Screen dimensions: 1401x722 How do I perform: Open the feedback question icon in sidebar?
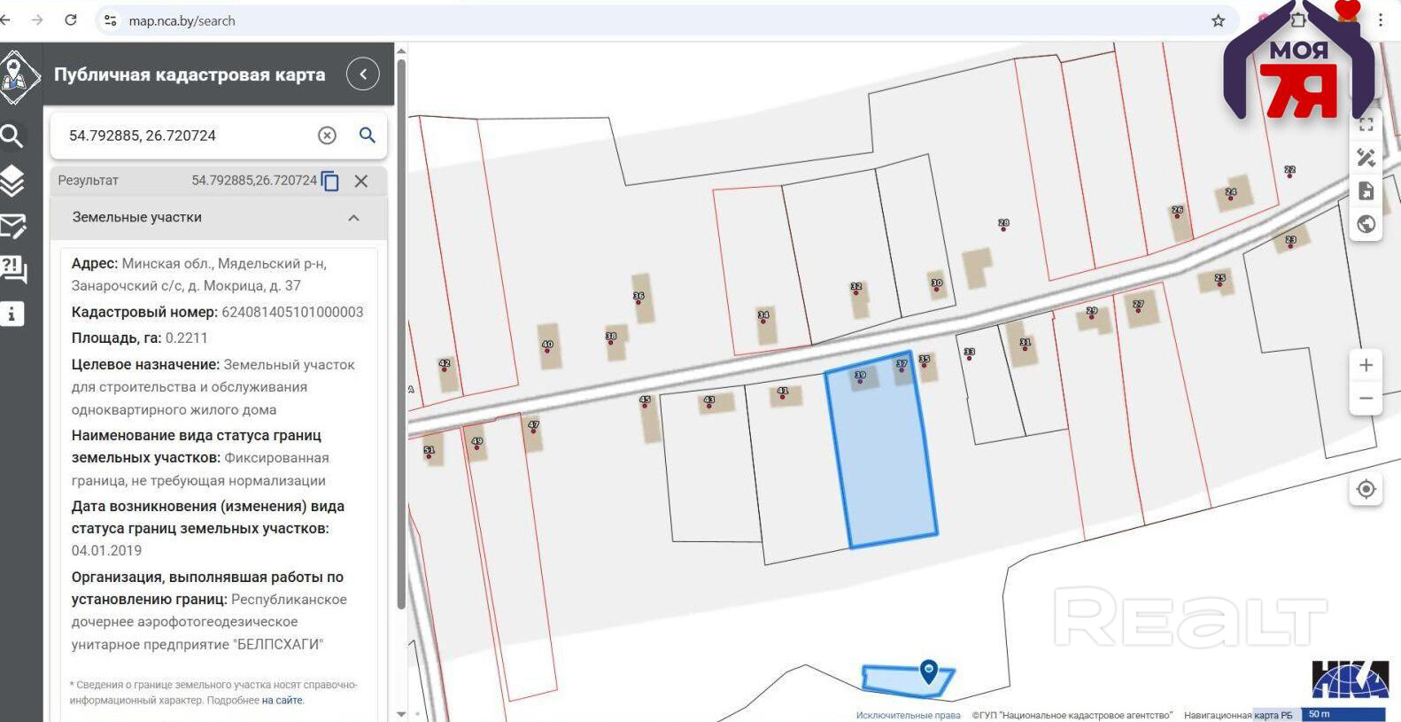point(13,268)
